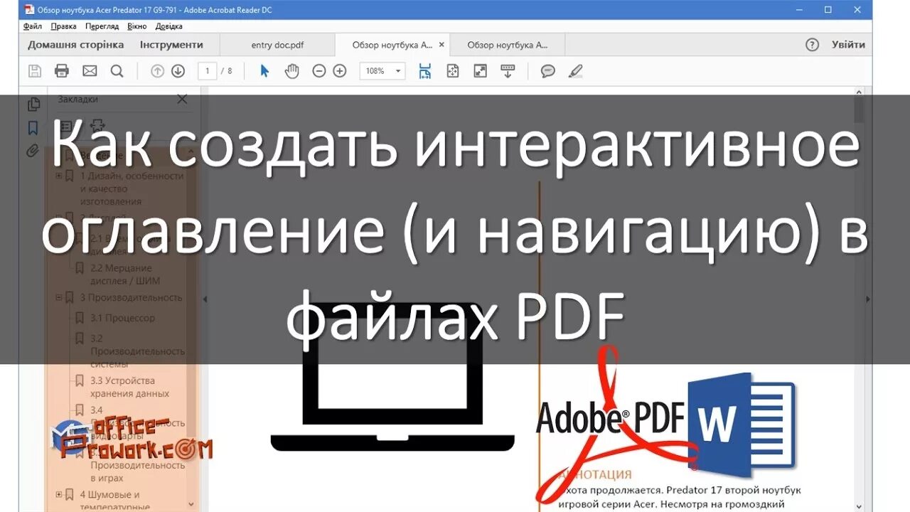Toggle the Bookmarks panel visibility
The image size is (910, 512).
[x=33, y=129]
